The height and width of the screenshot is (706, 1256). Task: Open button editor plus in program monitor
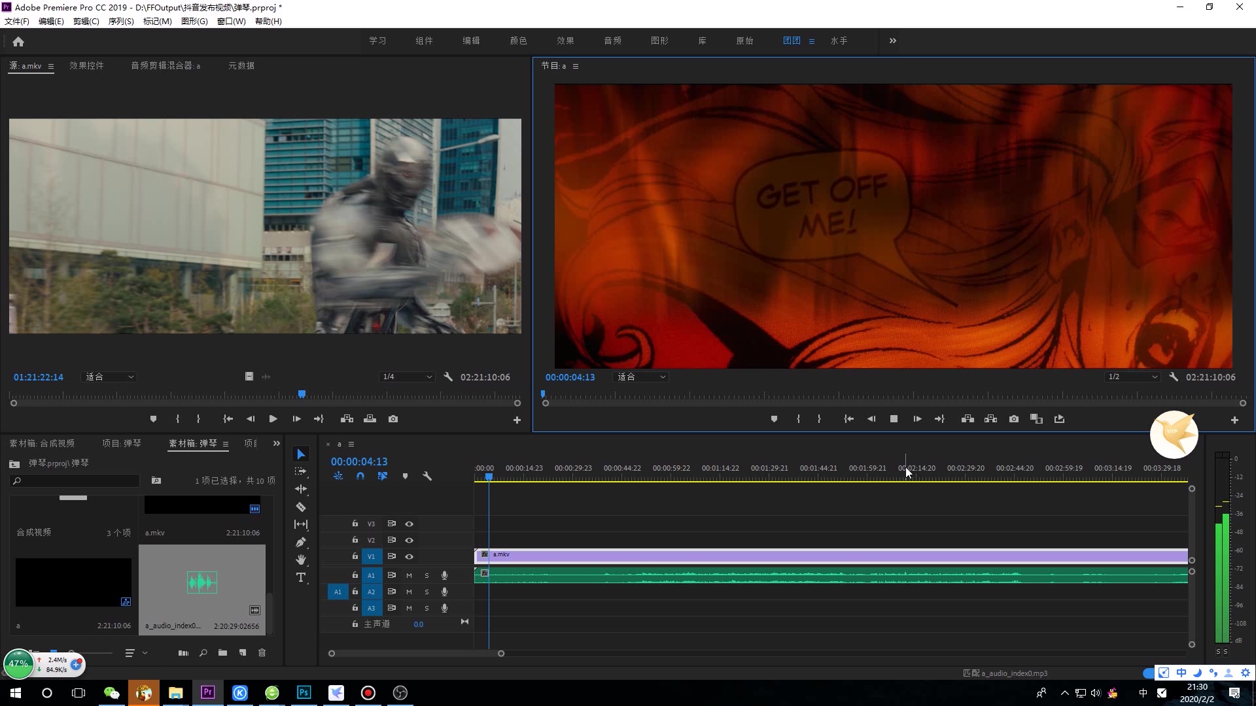point(1234,420)
